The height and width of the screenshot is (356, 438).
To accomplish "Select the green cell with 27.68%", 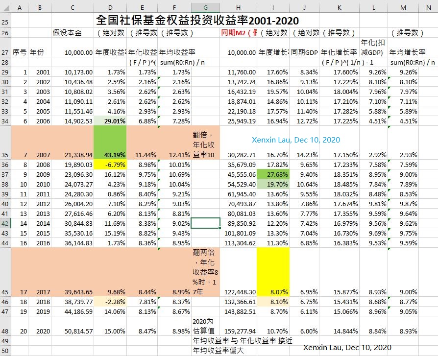I will (273, 174).
